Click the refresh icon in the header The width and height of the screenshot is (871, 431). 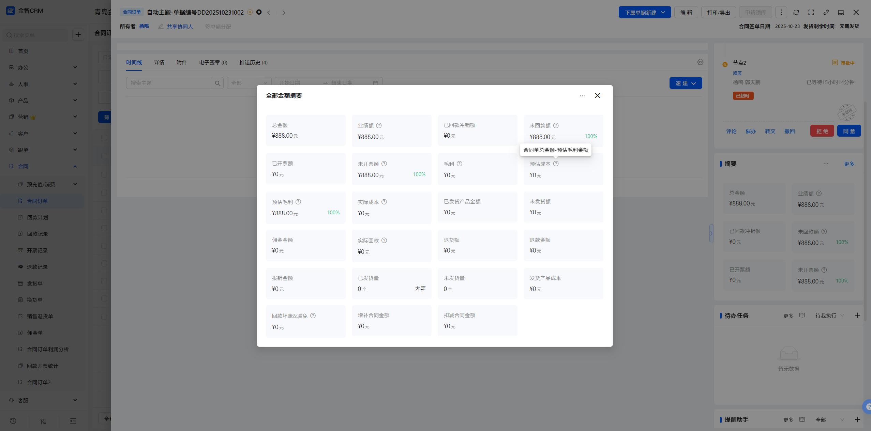pos(796,13)
